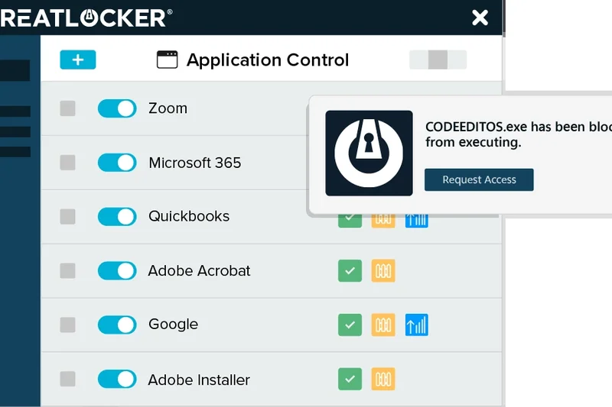This screenshot has width=612, height=407.
Task: Check the Zoom row checkbox
Action: pyautogui.click(x=67, y=108)
